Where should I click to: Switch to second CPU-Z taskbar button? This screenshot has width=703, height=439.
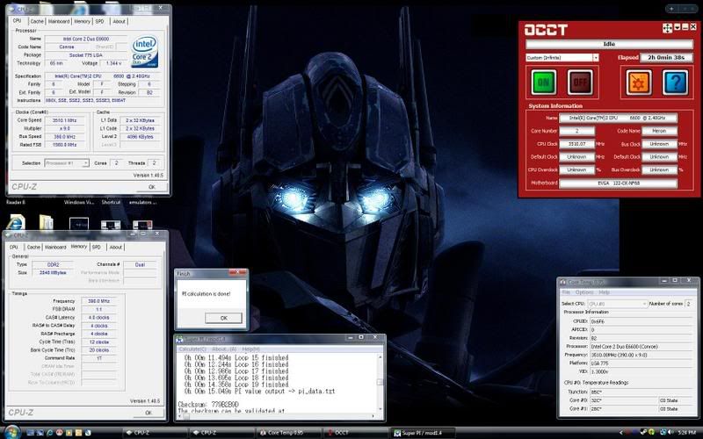point(221,433)
